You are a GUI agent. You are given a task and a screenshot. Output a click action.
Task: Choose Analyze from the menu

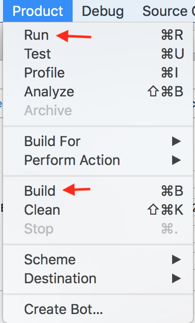(98, 91)
